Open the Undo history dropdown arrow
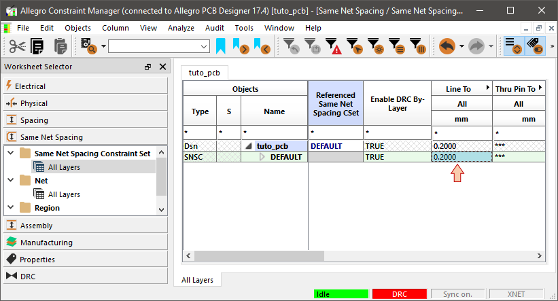558x301 pixels. point(461,46)
